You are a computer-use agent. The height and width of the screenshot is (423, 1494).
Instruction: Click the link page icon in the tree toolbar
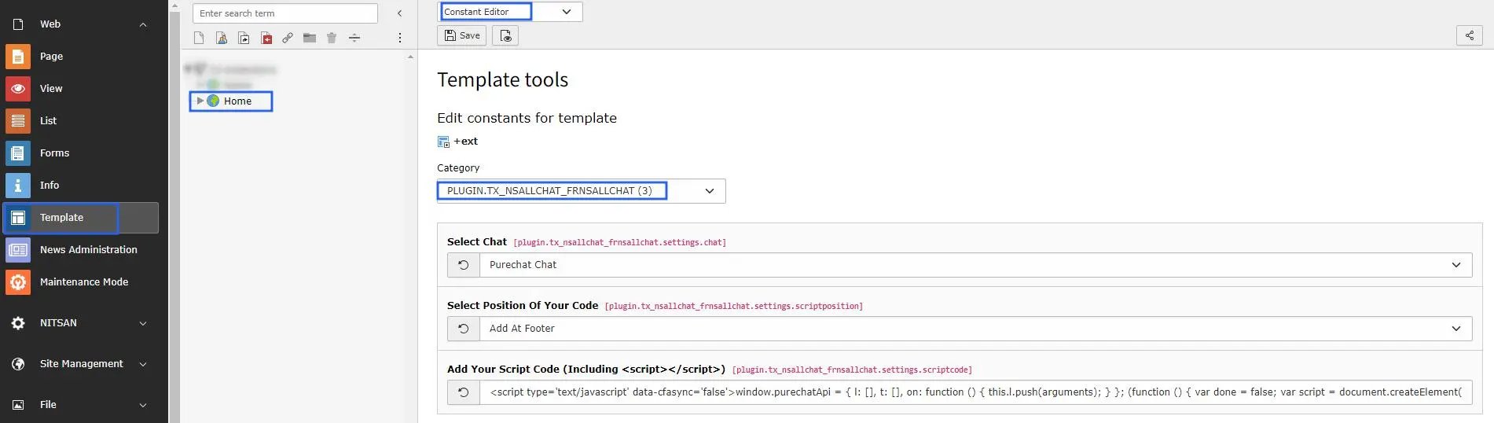tap(288, 38)
